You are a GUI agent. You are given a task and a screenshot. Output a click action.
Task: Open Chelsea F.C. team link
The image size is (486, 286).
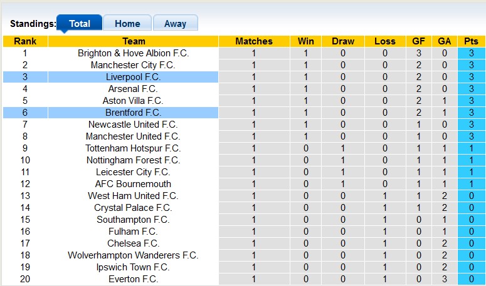tap(133, 243)
